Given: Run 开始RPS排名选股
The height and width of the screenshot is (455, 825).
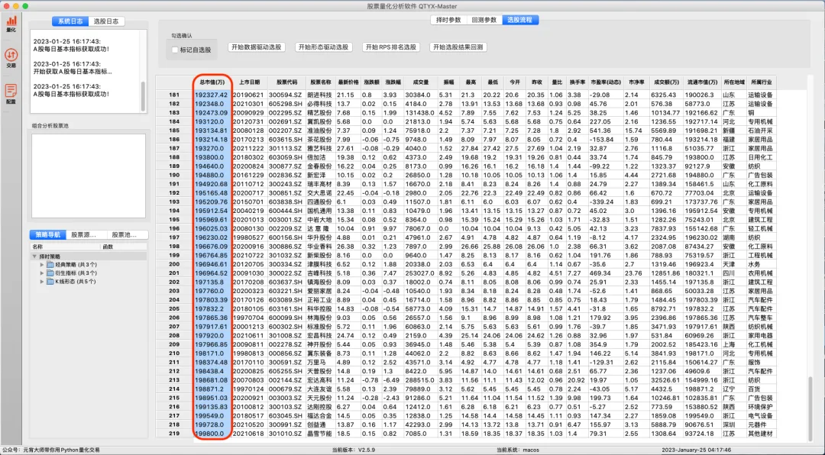Looking at the screenshot, I should (391, 47).
